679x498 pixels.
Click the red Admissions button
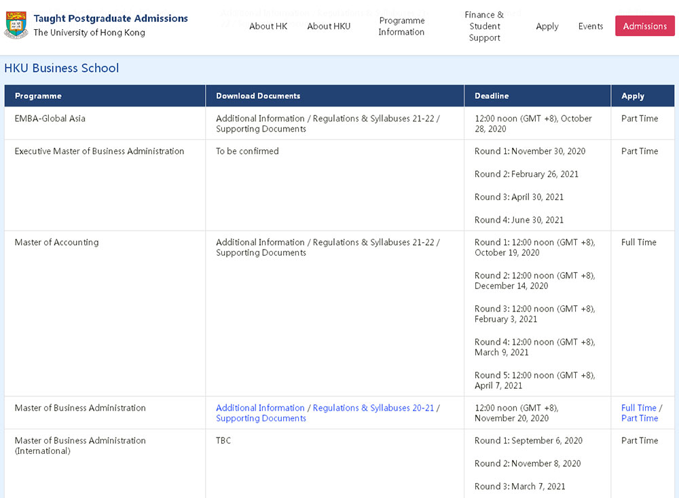[x=645, y=26]
